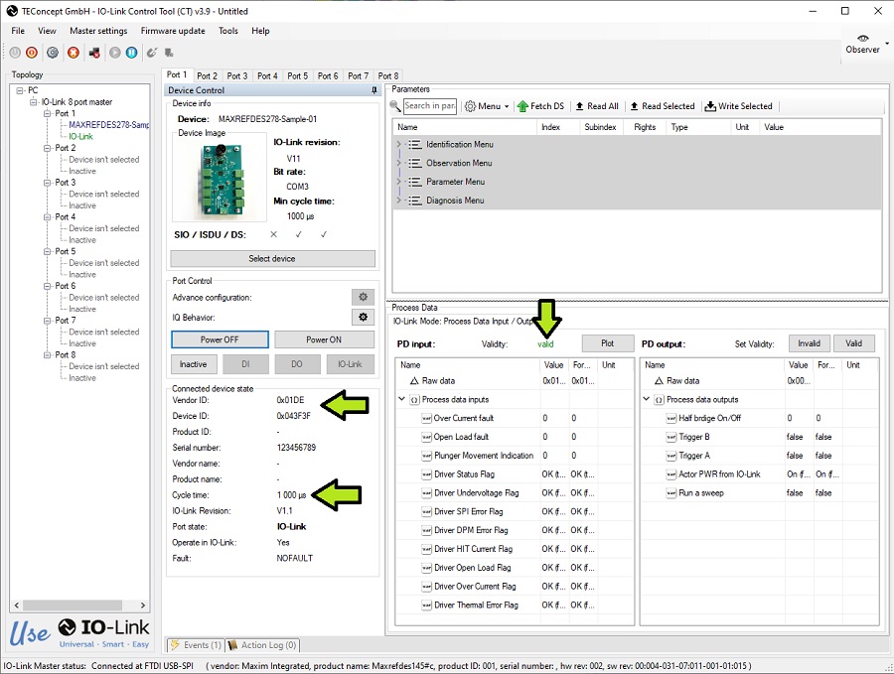Set PD output validity to Invalid
Viewport: 894px width, 674px height.
pyautogui.click(x=809, y=343)
